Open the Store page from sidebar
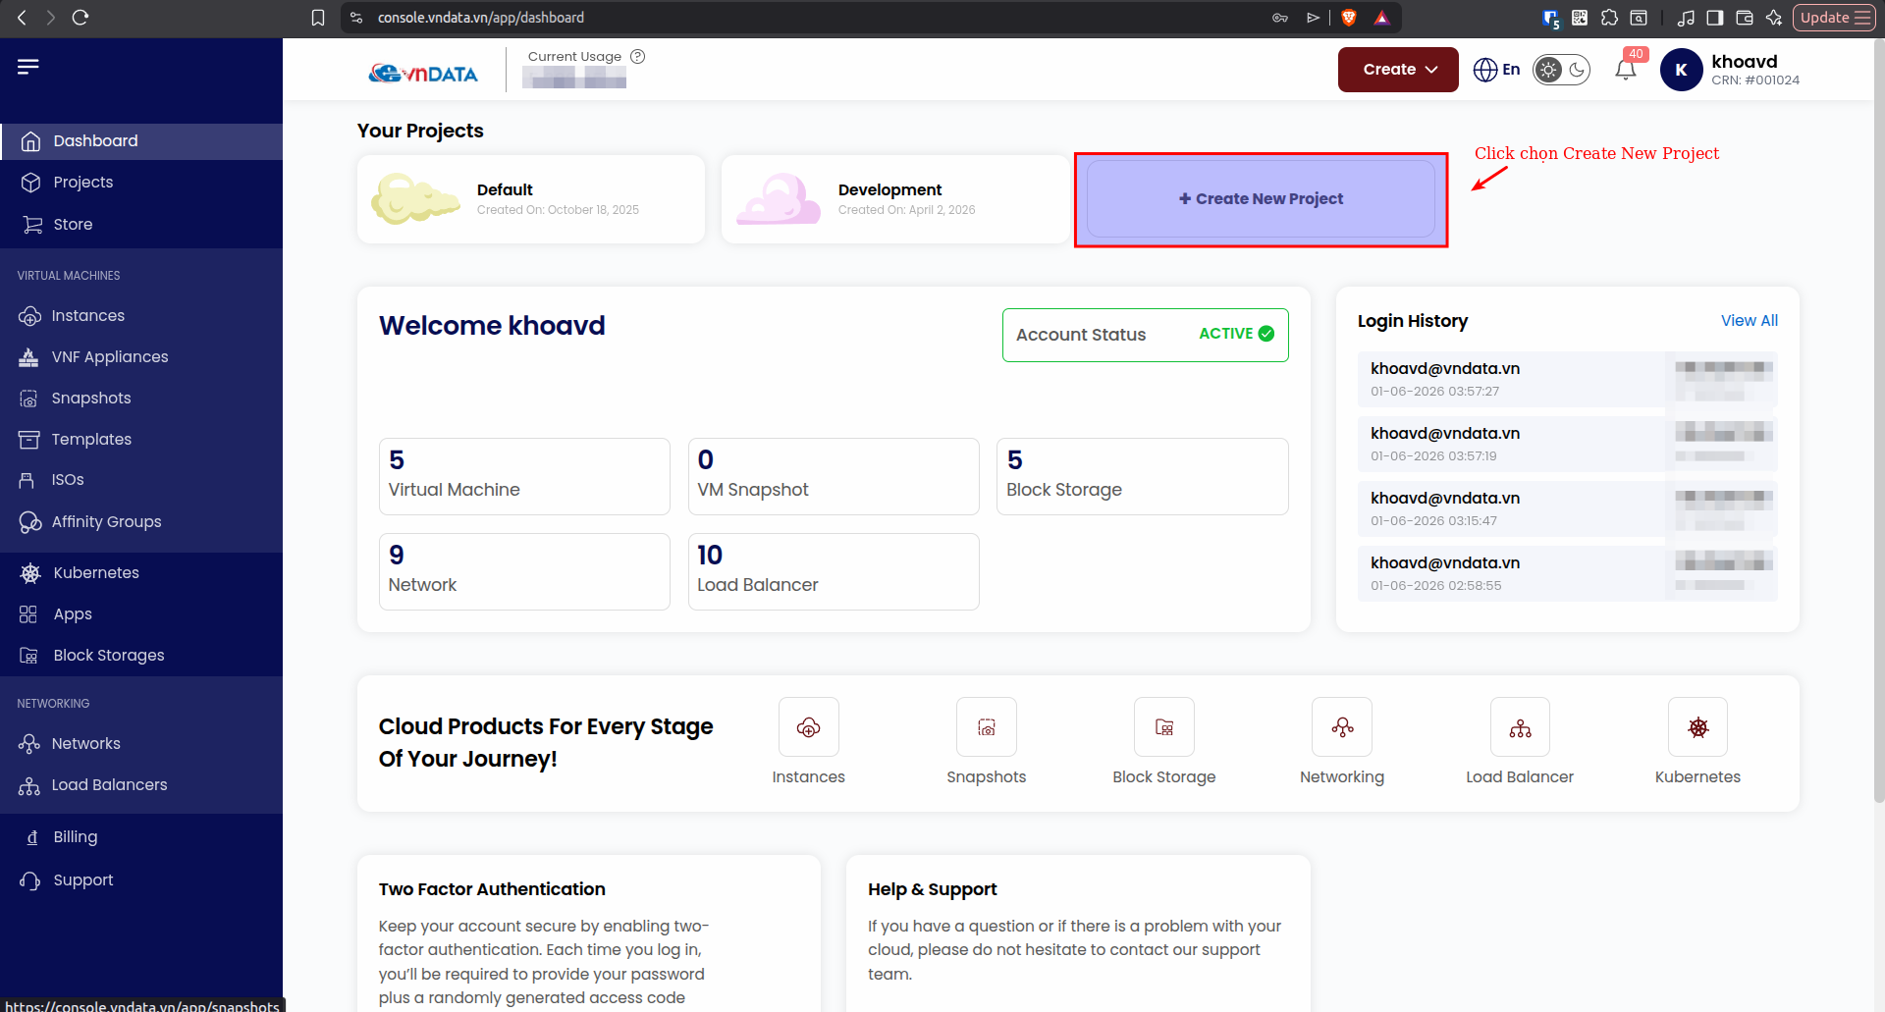This screenshot has width=1885, height=1012. tap(141, 225)
